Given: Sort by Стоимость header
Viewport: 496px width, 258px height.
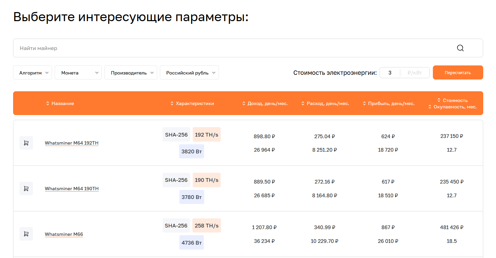Looking at the screenshot, I should click(x=452, y=100).
